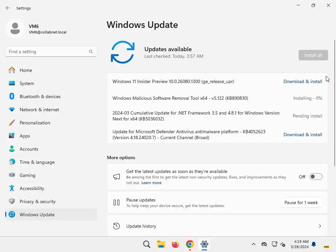Click the 'Pending install' status text
Image resolution: width=336 pixels, height=252 pixels.
pos(307,116)
